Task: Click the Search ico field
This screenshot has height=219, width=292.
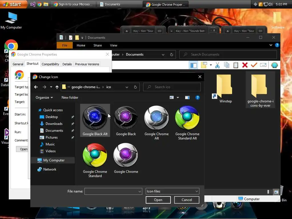Action: [172, 87]
